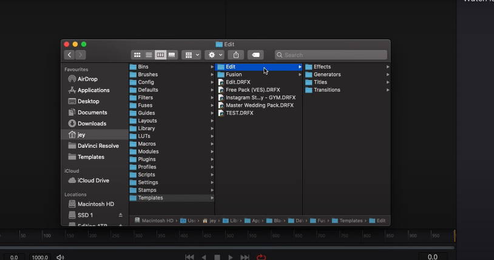The image size is (494, 260).
Task: Expand the Transitions folder arrow
Action: point(388,90)
